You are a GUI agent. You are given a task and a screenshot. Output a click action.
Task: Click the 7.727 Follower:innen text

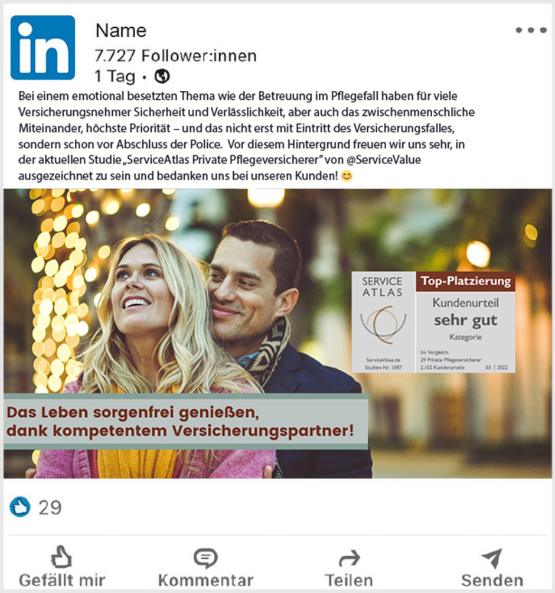coord(176,56)
